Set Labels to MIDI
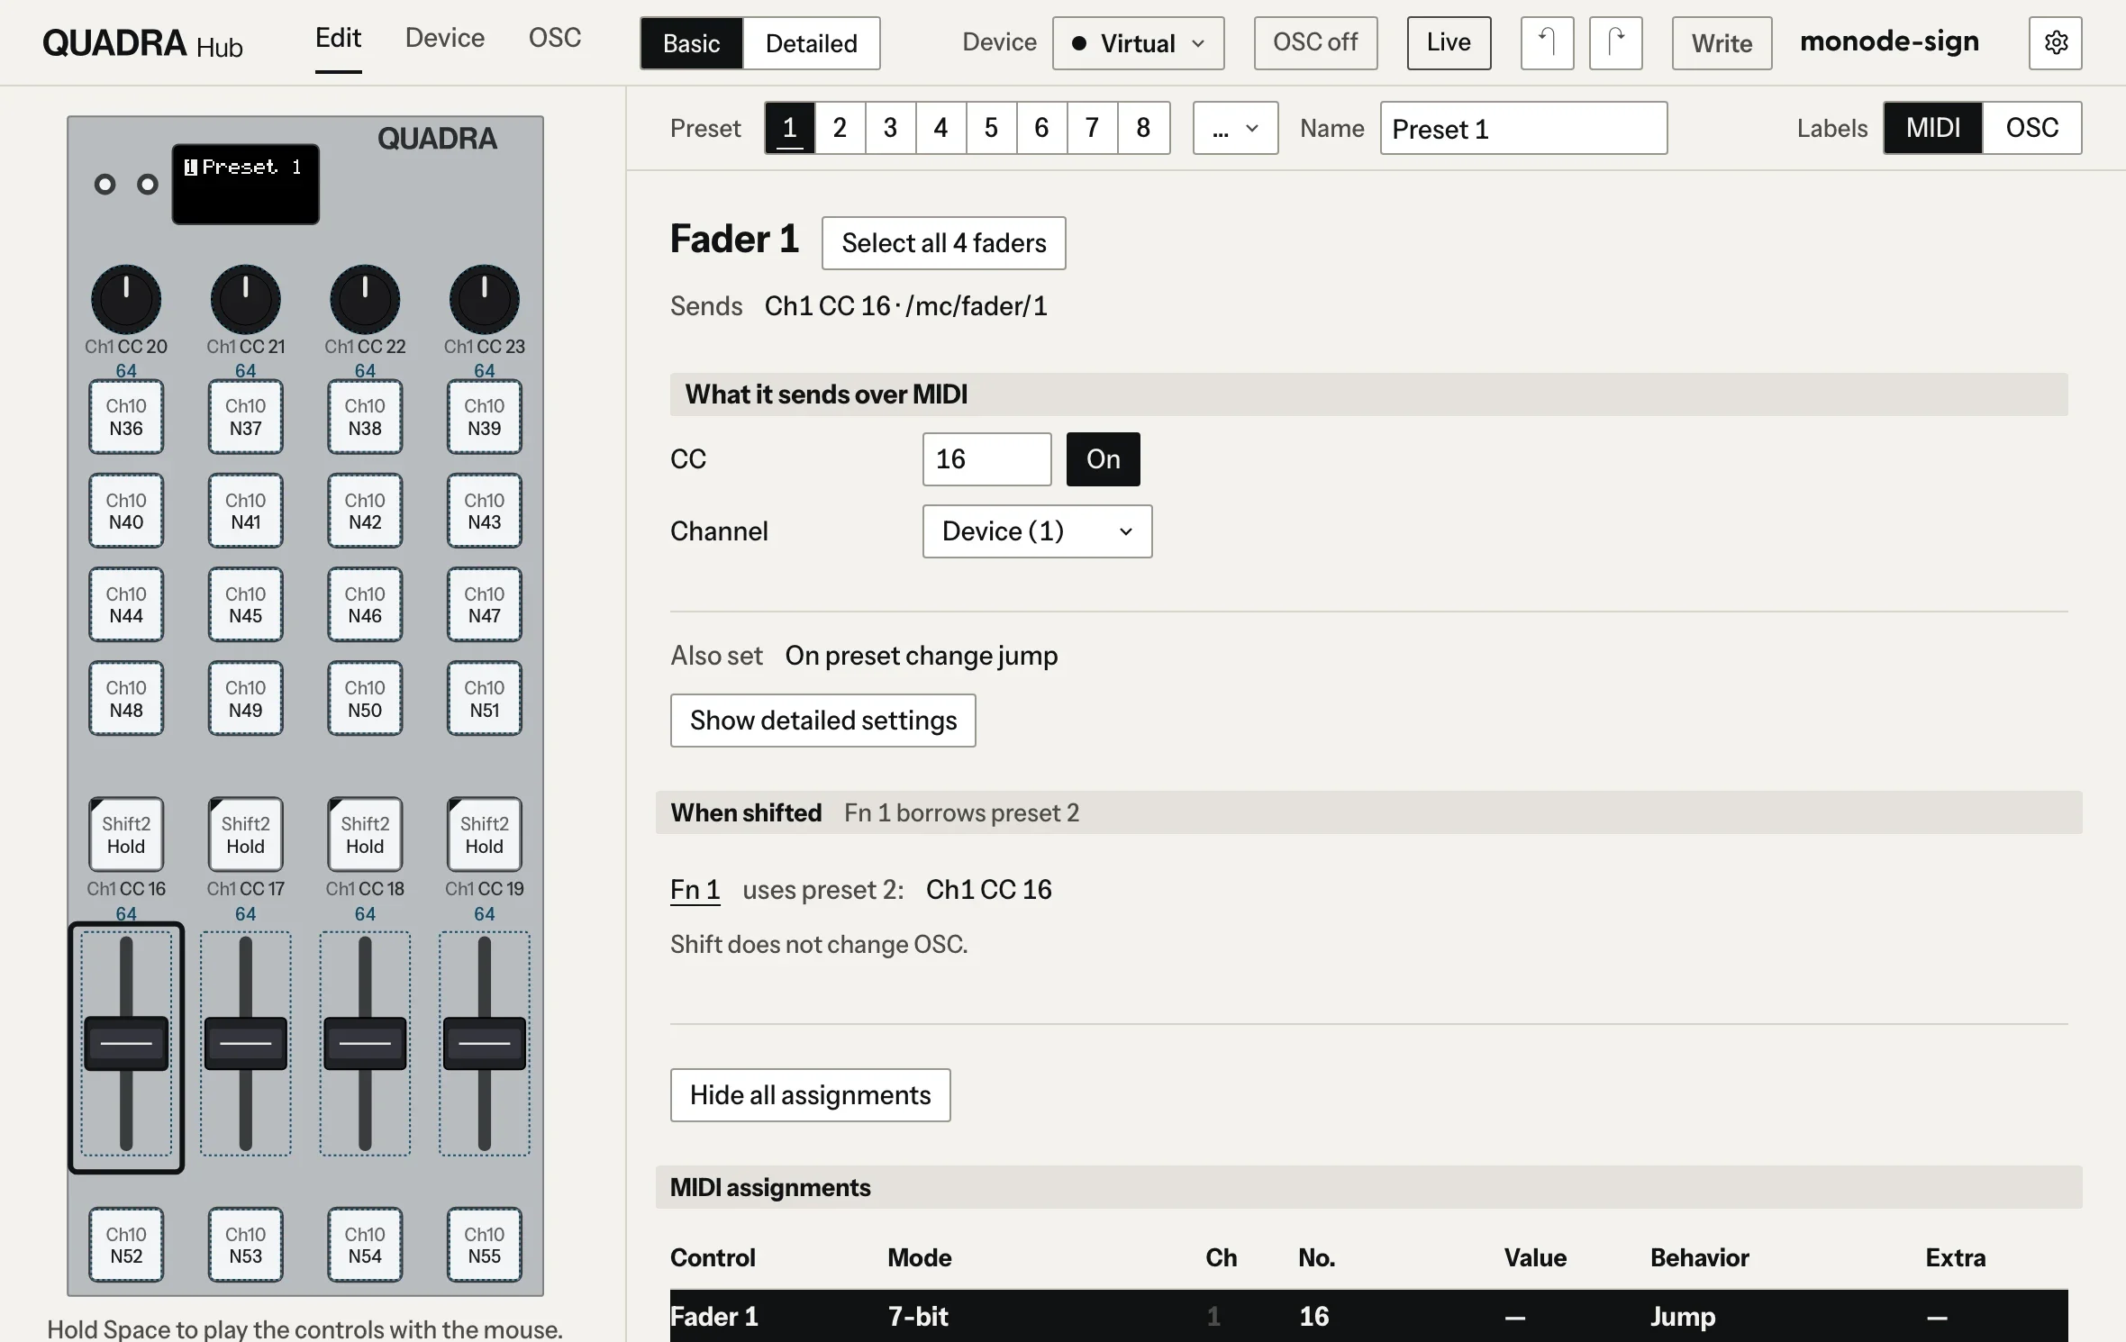This screenshot has width=2126, height=1342. (x=1933, y=128)
